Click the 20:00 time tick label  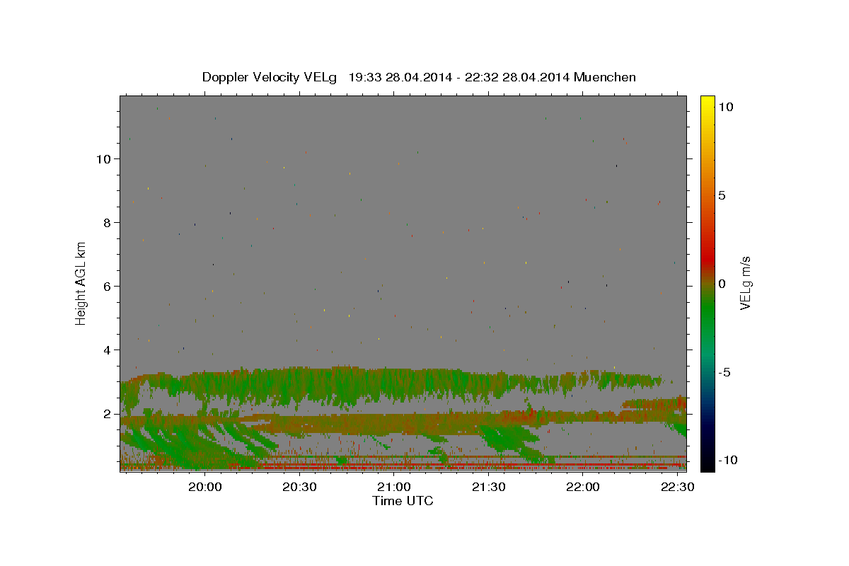click(205, 487)
